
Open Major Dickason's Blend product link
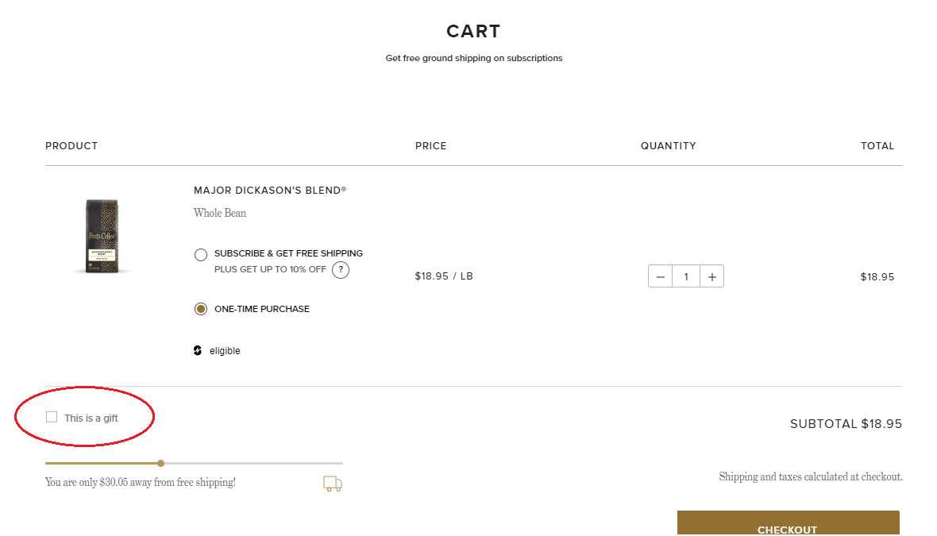coord(270,191)
